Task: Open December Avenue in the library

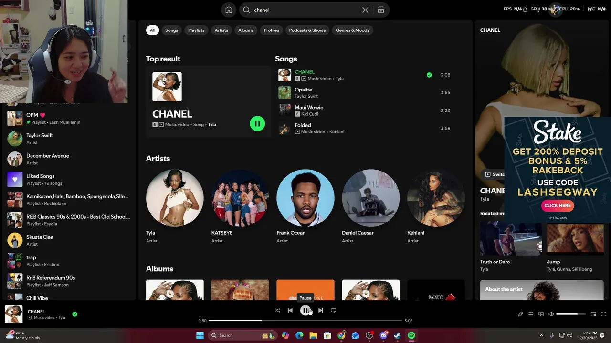Action: coord(69,159)
